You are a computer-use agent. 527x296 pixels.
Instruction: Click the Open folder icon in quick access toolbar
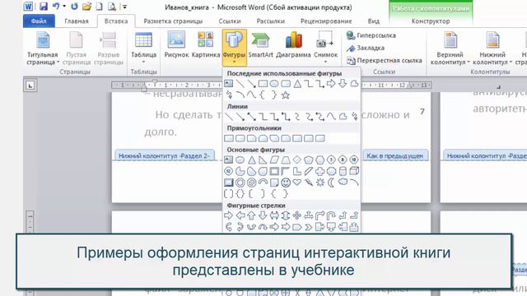[86, 7]
